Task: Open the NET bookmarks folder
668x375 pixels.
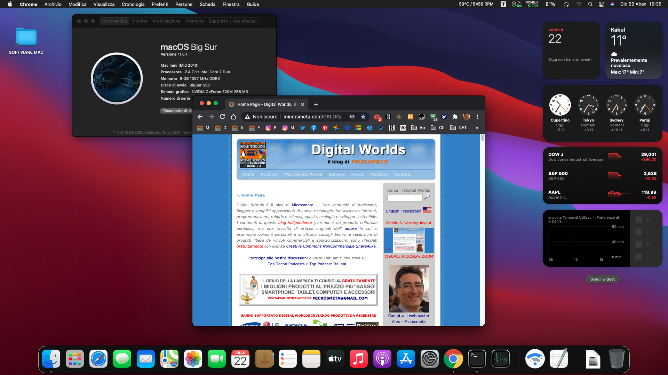Action: pyautogui.click(x=458, y=128)
